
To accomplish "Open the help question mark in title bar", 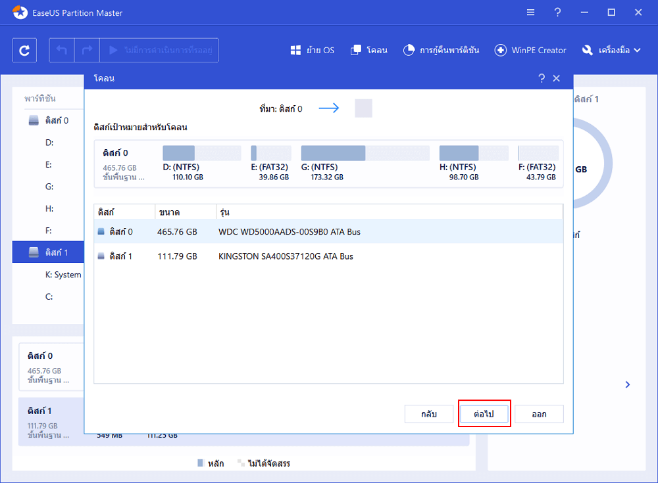I will coord(557,12).
